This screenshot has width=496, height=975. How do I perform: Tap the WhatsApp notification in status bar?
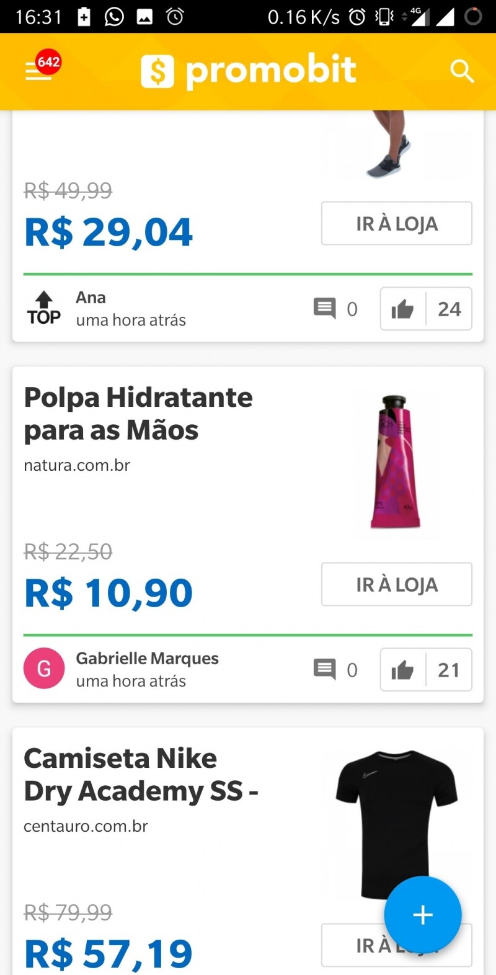click(114, 17)
